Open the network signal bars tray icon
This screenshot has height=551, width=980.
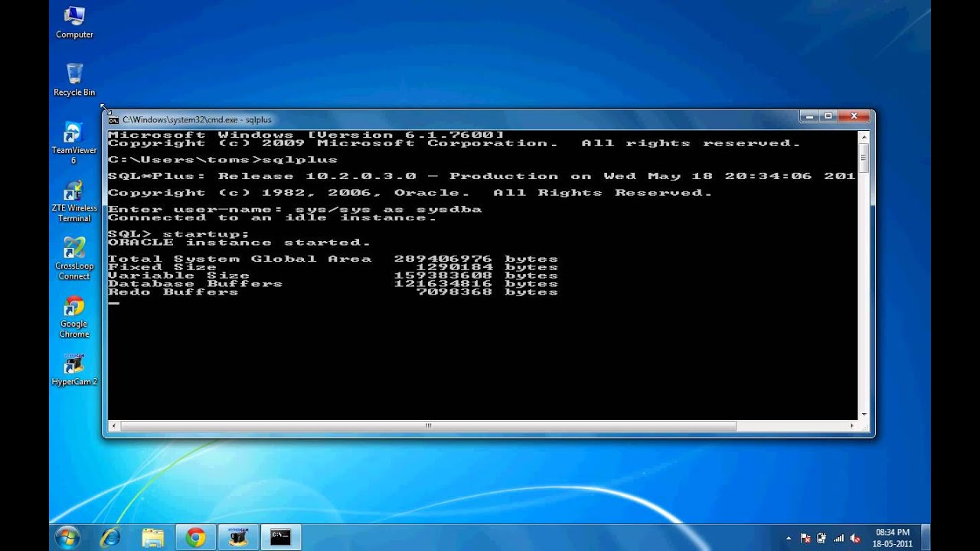838,538
